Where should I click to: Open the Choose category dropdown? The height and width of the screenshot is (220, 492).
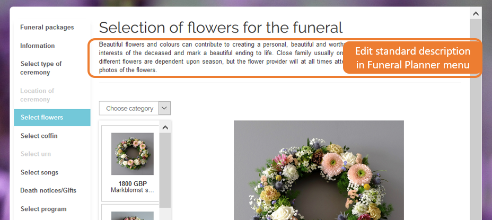[135, 108]
